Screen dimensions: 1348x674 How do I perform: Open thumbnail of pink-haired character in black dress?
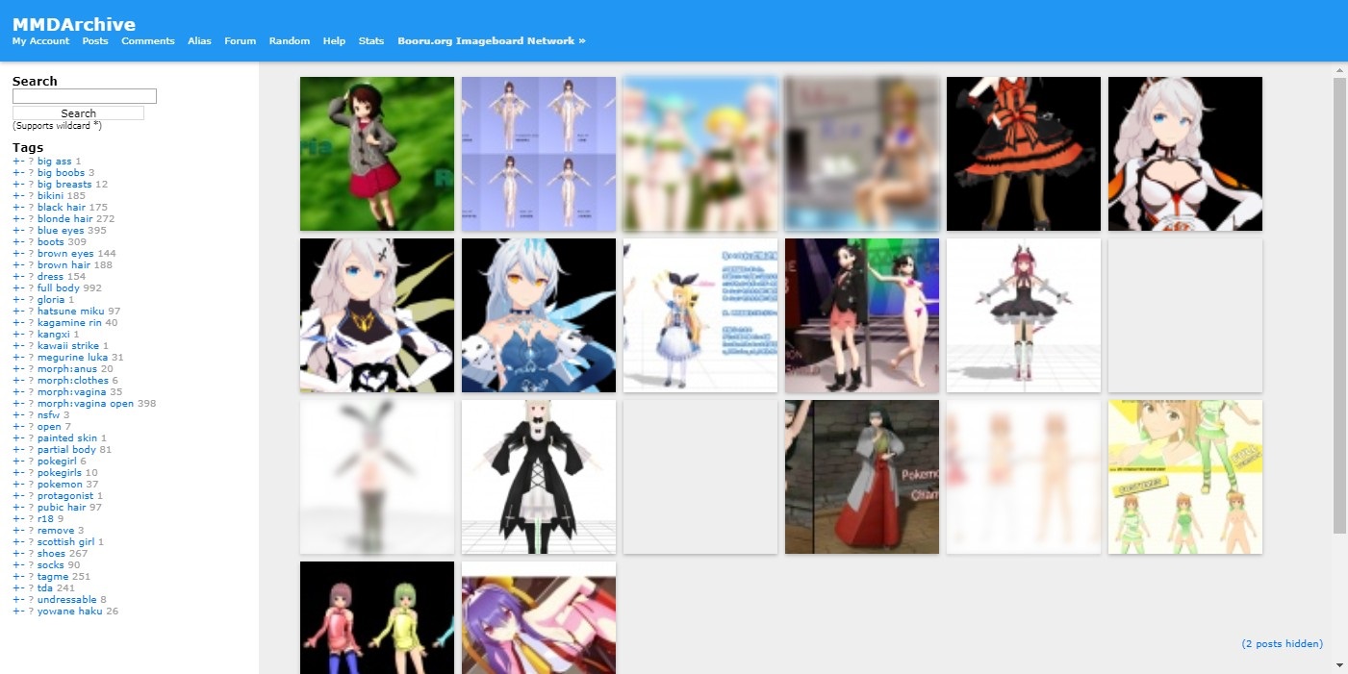pos(1024,315)
